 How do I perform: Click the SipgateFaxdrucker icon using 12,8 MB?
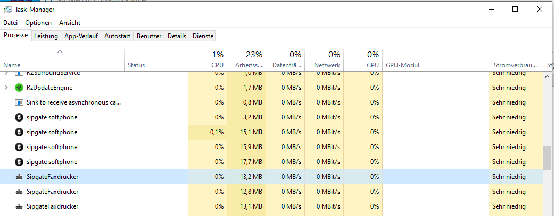point(19,192)
